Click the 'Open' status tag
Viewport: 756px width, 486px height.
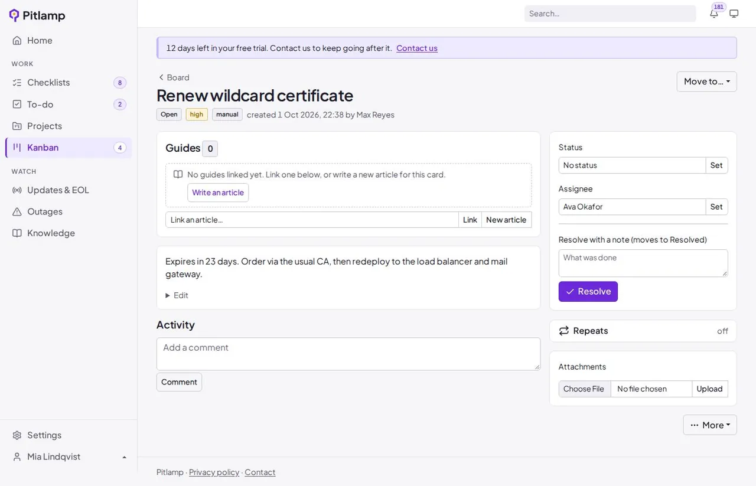pyautogui.click(x=169, y=115)
